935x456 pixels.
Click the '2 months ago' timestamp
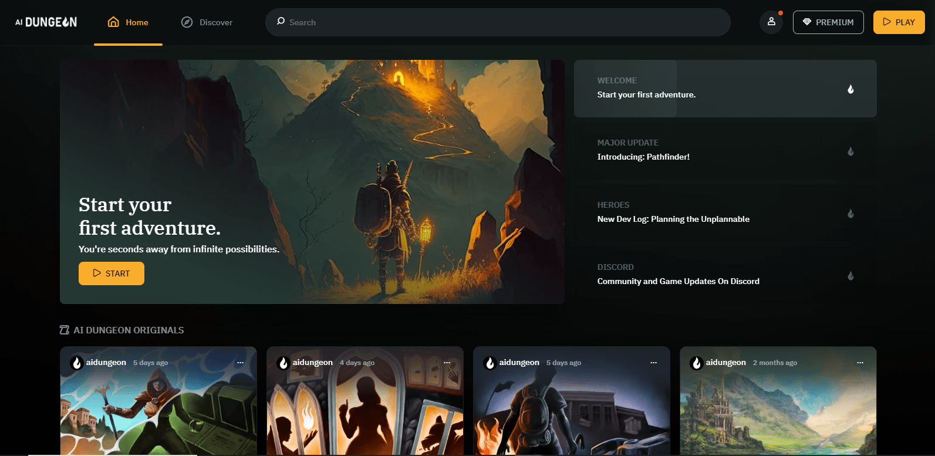click(x=775, y=363)
